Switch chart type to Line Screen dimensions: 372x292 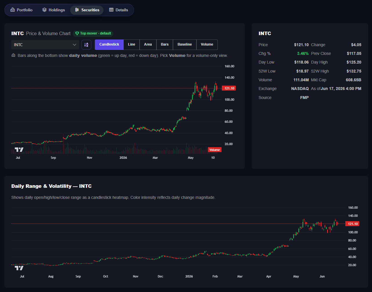132,45
